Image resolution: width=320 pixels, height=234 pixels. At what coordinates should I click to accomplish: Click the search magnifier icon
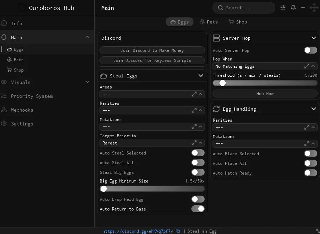(x=220, y=8)
